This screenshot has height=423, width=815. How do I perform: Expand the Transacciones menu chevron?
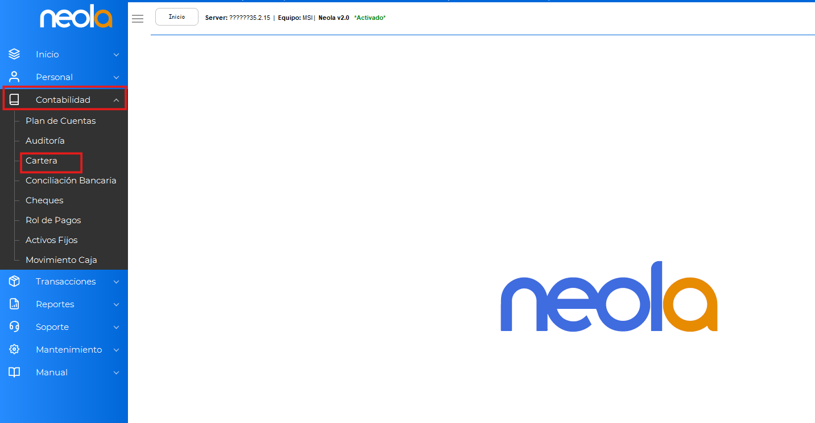point(116,282)
